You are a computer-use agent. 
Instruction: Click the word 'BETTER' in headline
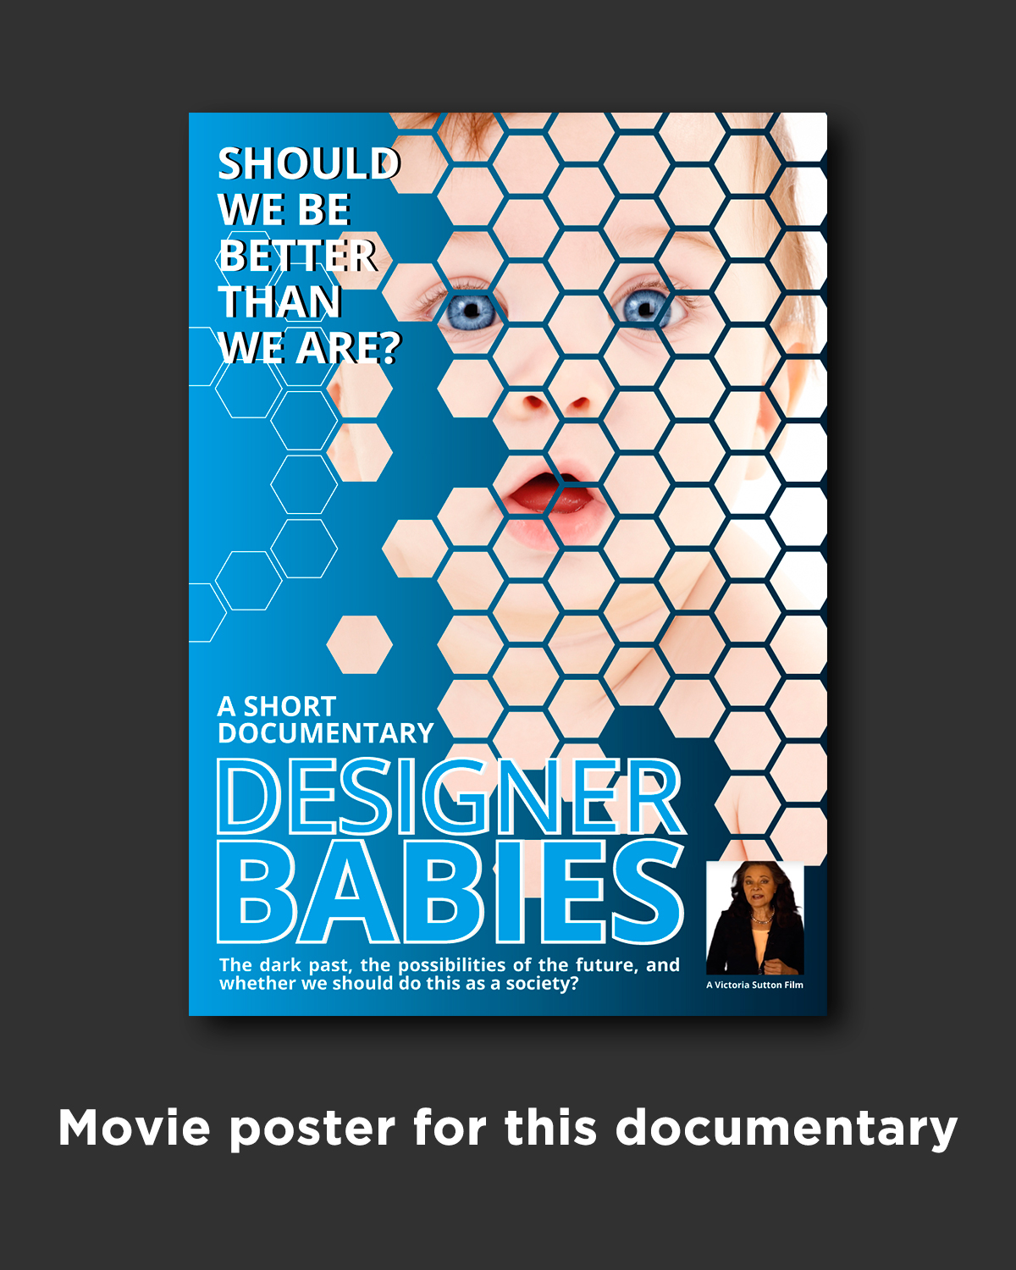point(298,256)
